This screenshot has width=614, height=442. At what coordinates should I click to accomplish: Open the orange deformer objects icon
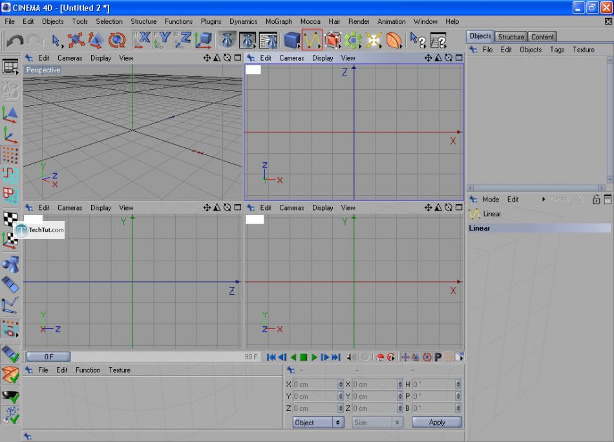pyautogui.click(x=394, y=40)
